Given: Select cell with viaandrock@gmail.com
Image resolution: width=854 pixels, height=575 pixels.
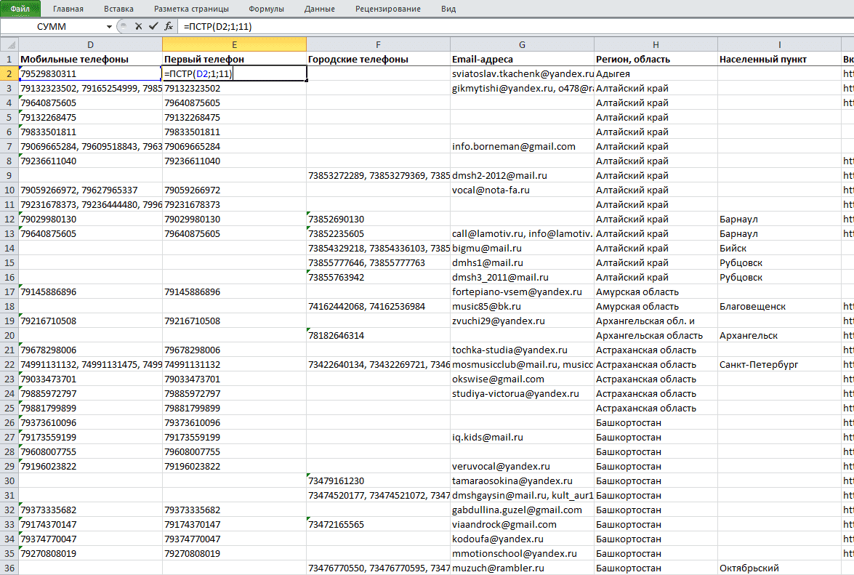Looking at the screenshot, I should (522, 524).
